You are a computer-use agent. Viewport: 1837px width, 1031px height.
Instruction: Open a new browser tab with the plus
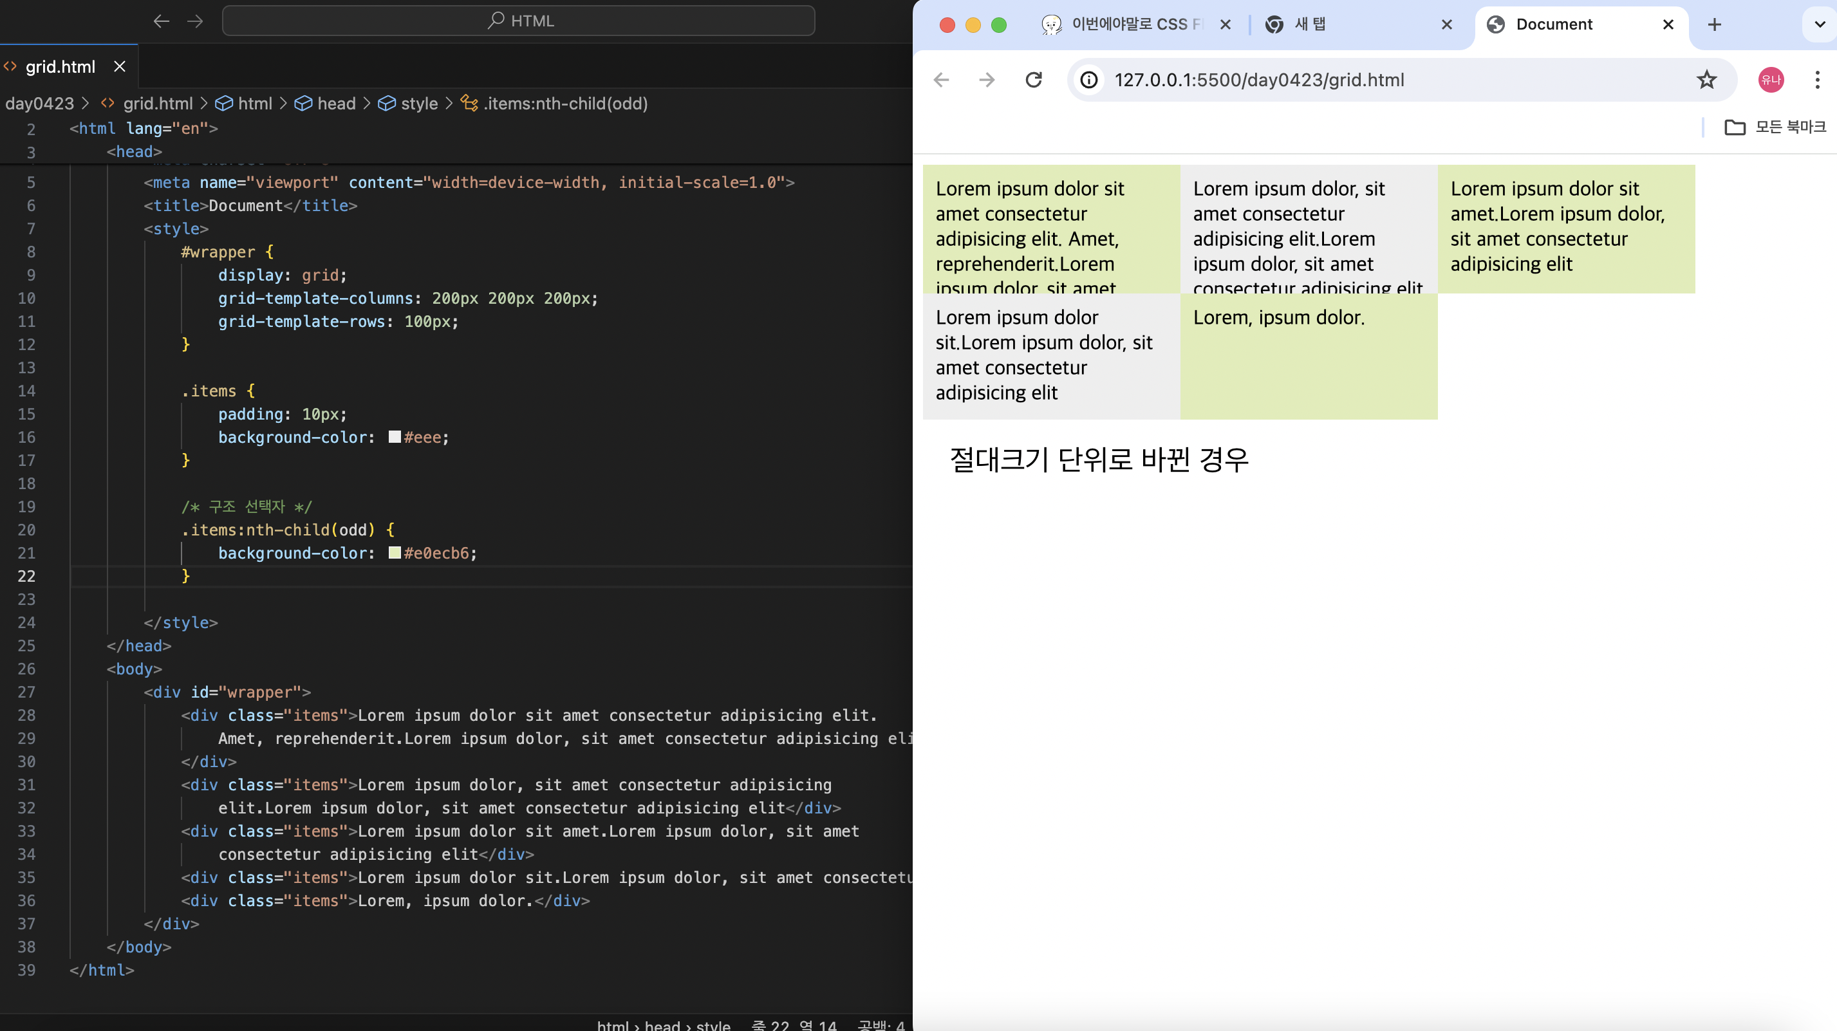(1714, 25)
